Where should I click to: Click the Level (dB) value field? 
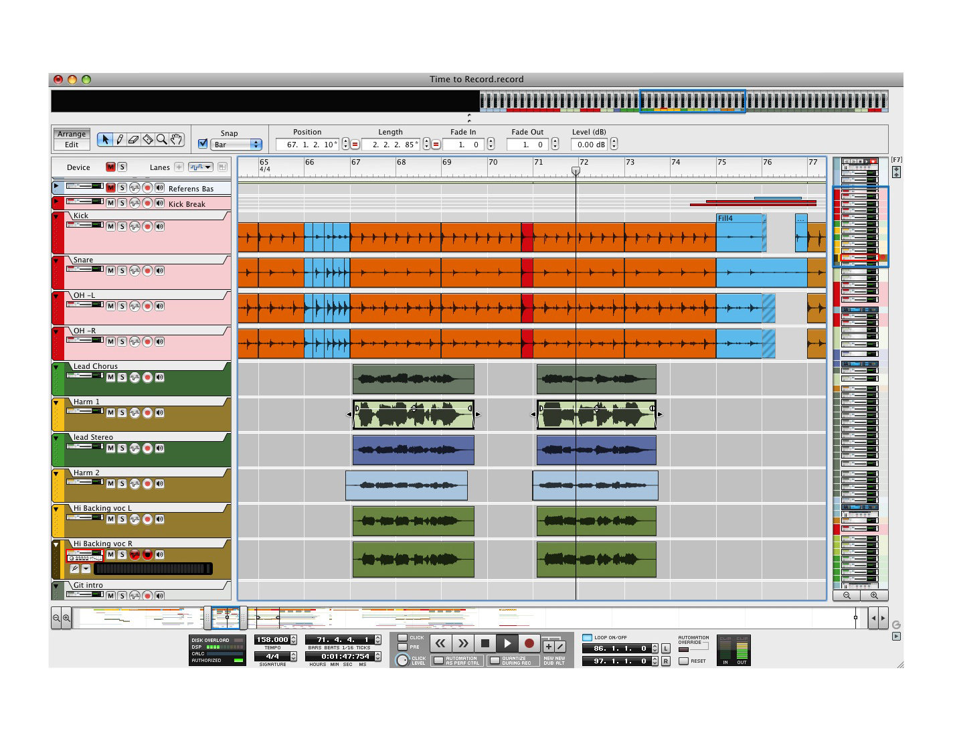[x=590, y=145]
